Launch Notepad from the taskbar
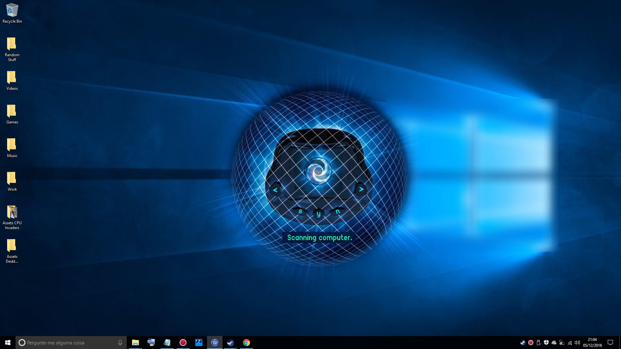This screenshot has height=349, width=621. (167, 343)
